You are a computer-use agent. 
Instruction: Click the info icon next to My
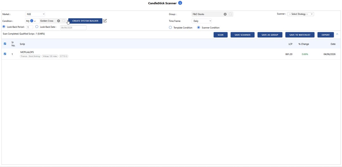click(32, 21)
